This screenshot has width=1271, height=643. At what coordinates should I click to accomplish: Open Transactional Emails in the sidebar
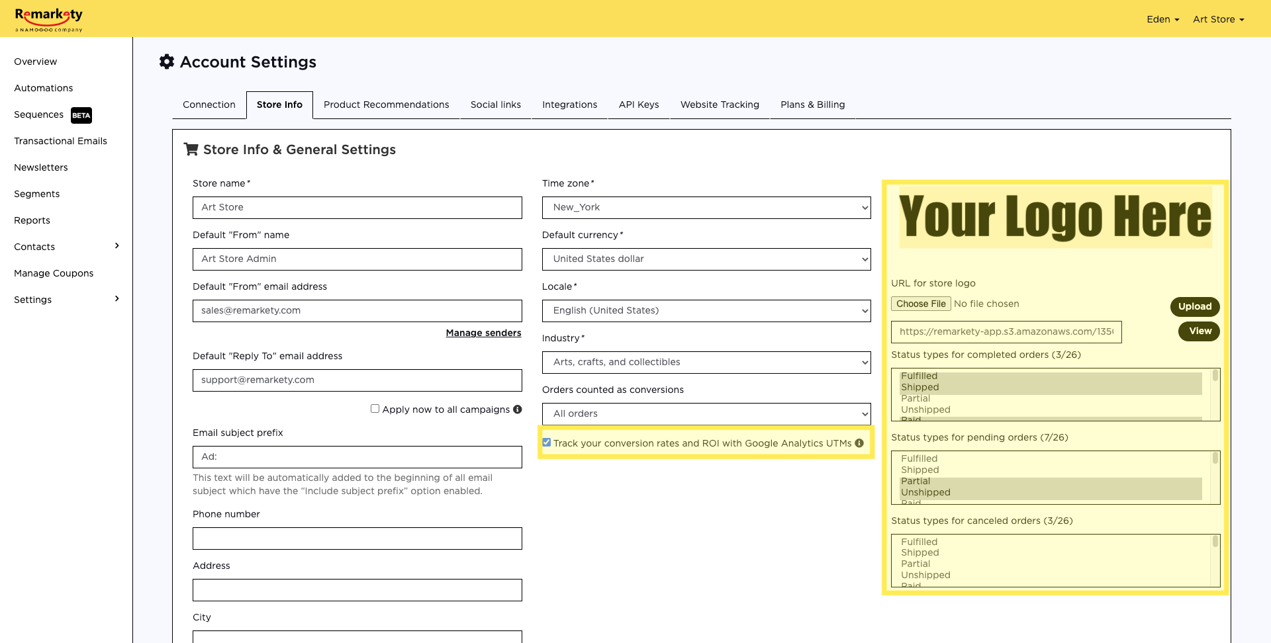coord(60,141)
